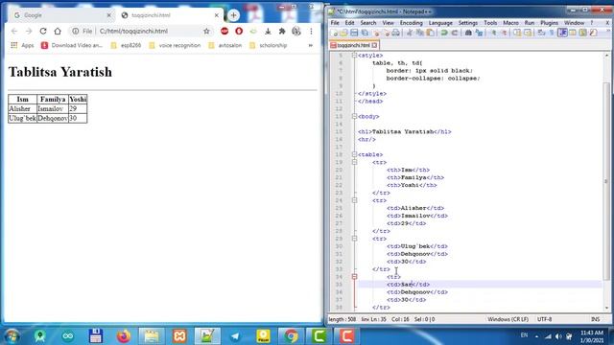Open the esp8266 bookmark folder
614x345 pixels.
point(126,45)
